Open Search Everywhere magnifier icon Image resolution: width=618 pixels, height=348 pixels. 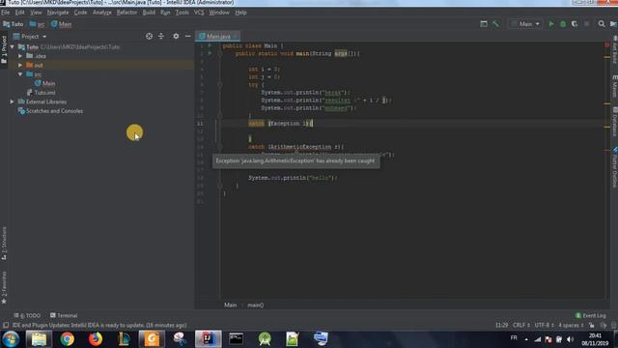(602, 24)
